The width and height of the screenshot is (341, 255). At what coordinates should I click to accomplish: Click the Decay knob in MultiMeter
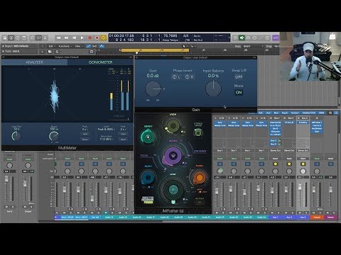(x=54, y=136)
